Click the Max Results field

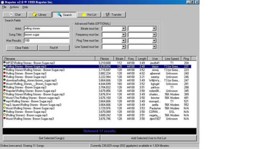click(x=47, y=41)
